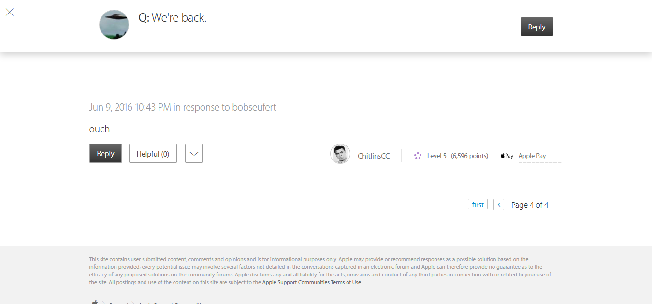Click the UFO avatar beside the question title
Screen dimensions: 652x304
(114, 25)
